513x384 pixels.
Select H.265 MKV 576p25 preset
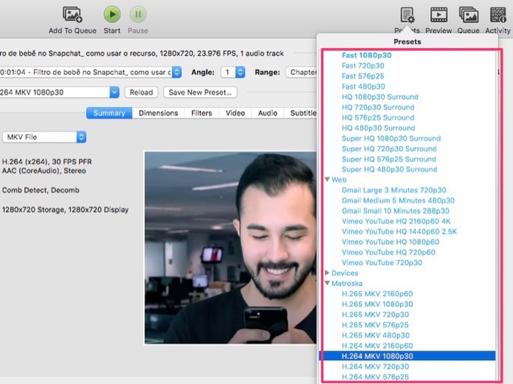375,325
